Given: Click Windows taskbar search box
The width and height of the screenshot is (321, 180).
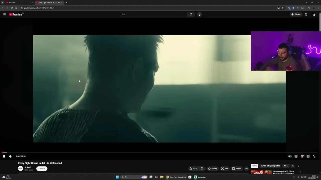Looking at the screenshot, I should pos(134,177).
